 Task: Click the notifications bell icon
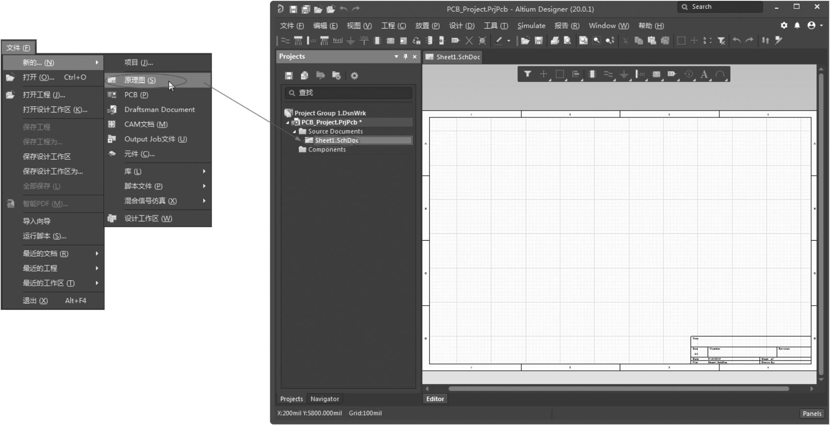pyautogui.click(x=797, y=25)
